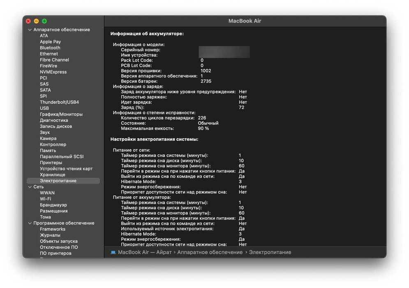Collapse the Сеть section chevron
Screen dimensions: 409x288
[x=30, y=187]
